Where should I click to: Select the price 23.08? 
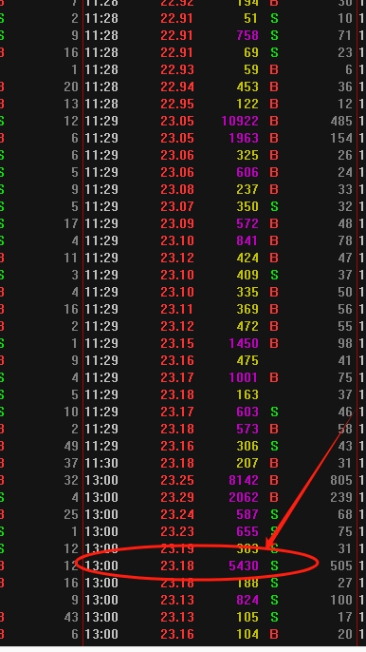(177, 190)
